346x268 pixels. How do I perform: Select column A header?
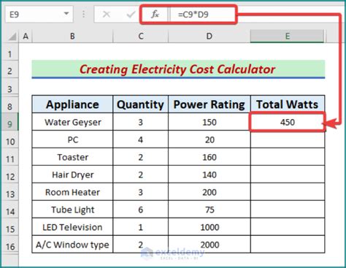pos(26,37)
